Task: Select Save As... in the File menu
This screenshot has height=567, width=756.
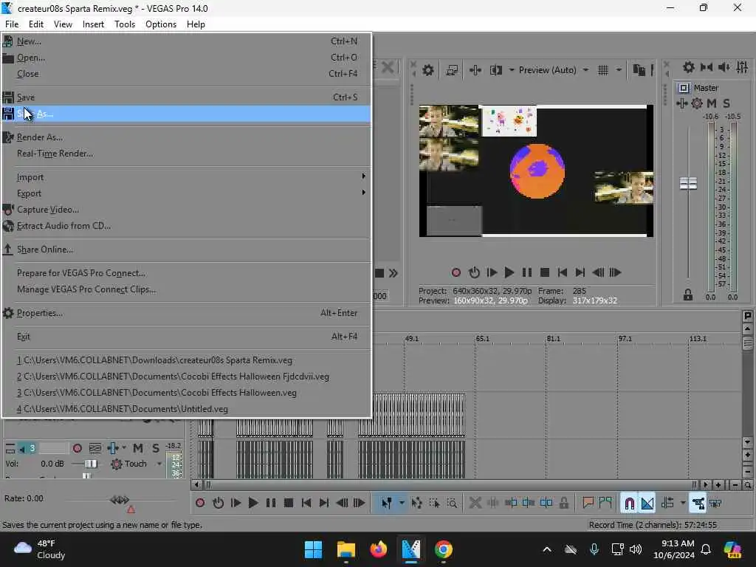Action: pyautogui.click(x=187, y=114)
